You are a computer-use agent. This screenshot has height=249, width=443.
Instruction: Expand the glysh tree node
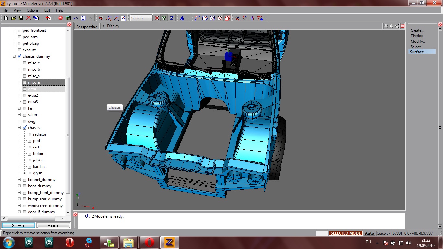click(25, 173)
